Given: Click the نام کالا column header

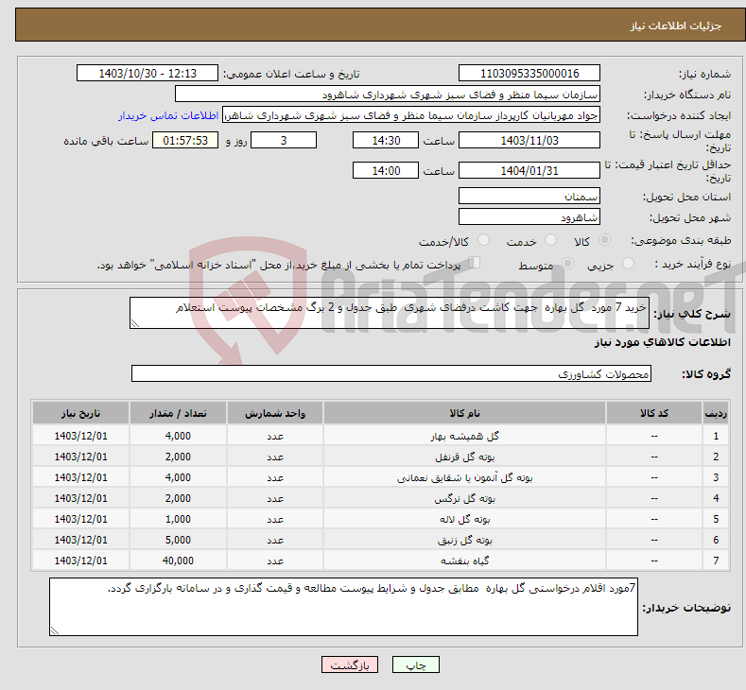Looking at the screenshot, I should (x=464, y=413).
